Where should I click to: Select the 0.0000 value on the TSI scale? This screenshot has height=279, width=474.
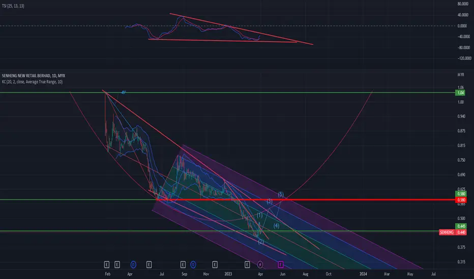[x=462, y=26]
